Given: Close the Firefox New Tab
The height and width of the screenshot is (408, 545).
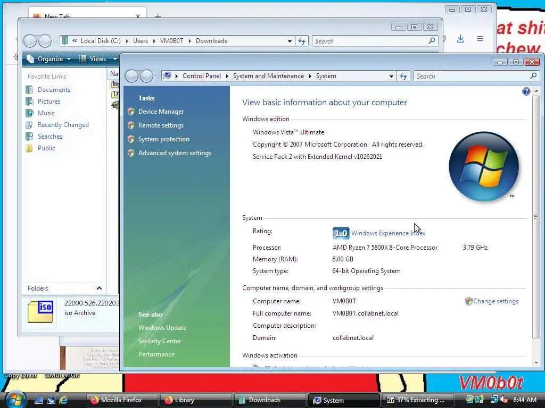Looking at the screenshot, I should click(138, 16).
